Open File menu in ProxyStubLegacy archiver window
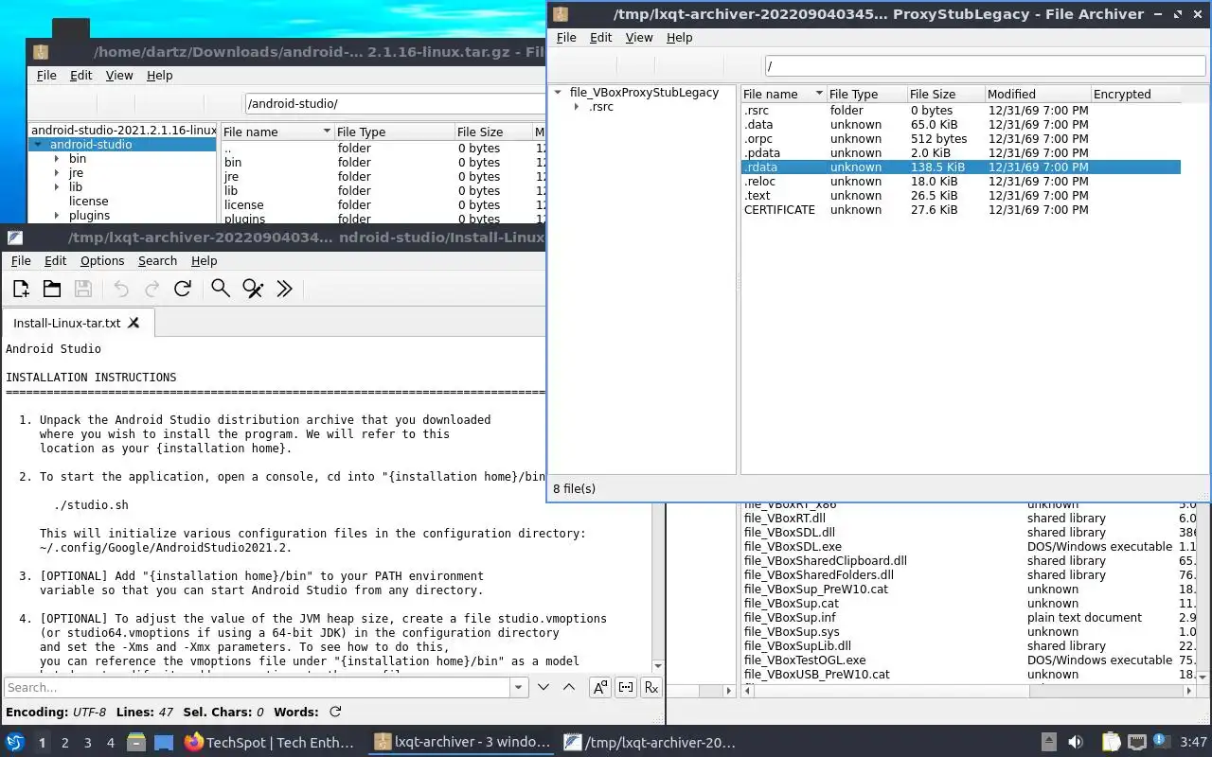The height and width of the screenshot is (757, 1212). (x=566, y=38)
